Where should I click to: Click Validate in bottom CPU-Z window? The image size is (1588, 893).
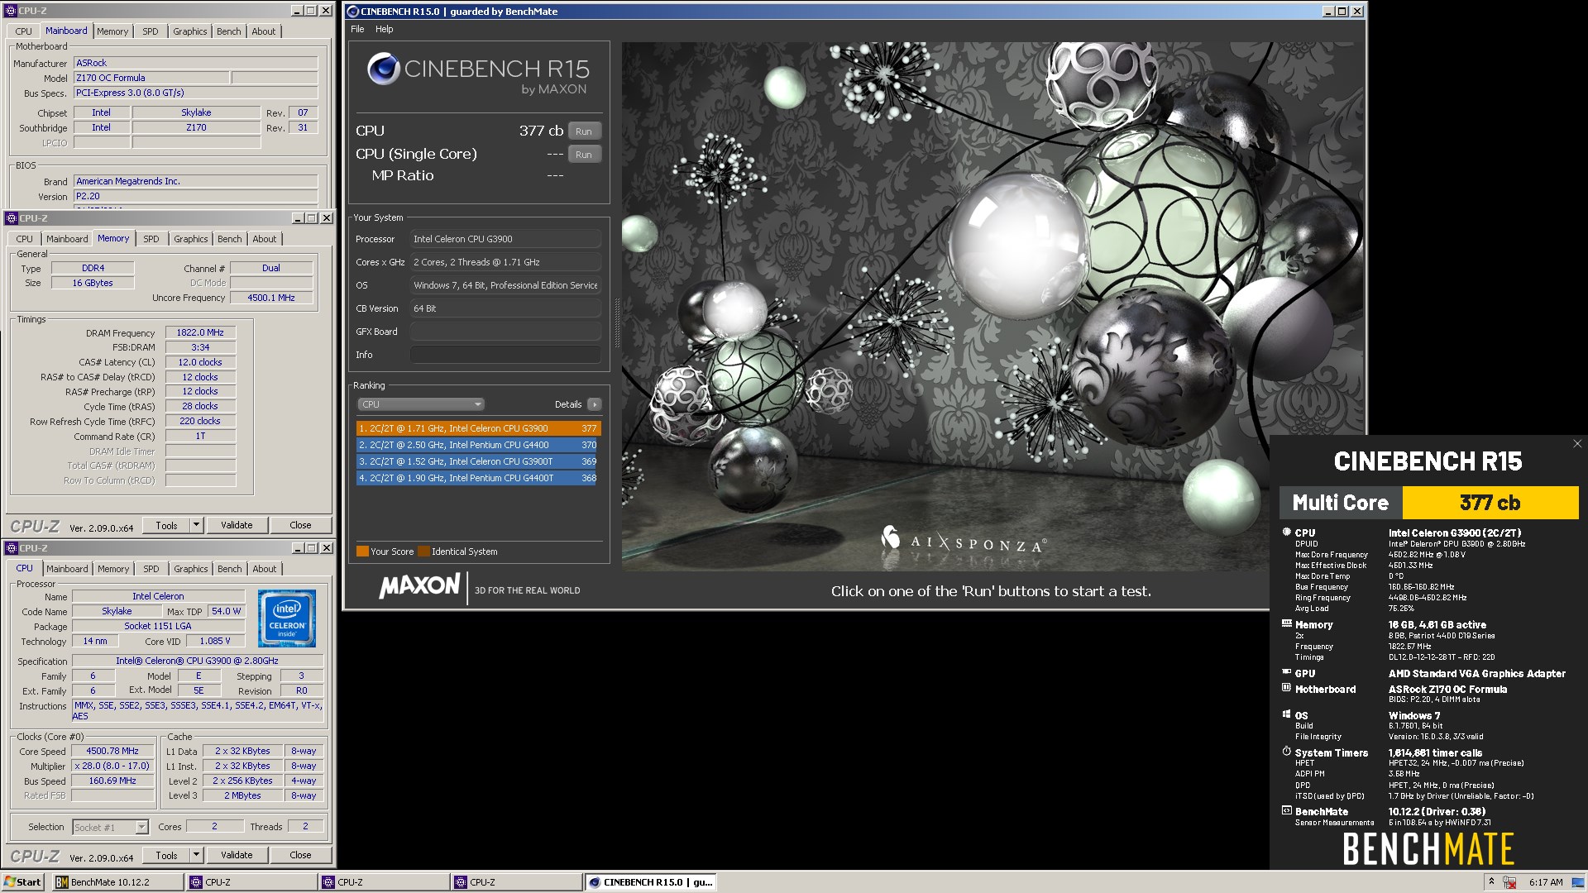click(x=237, y=855)
